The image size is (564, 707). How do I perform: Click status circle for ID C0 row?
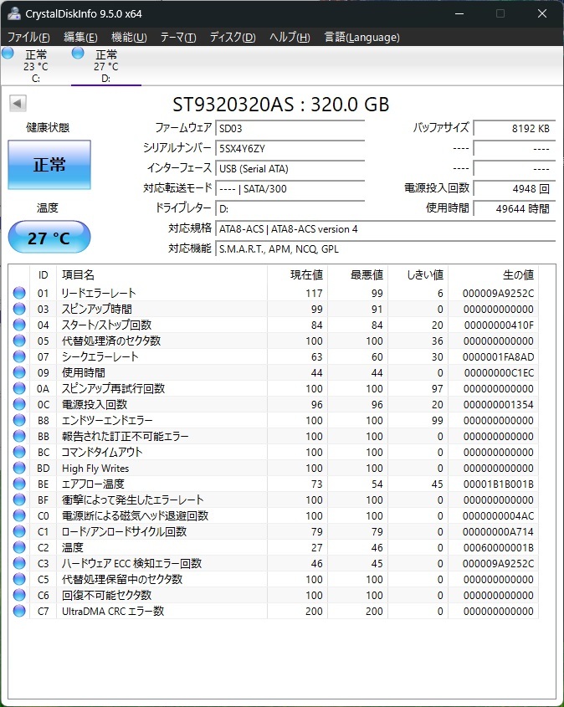pyautogui.click(x=19, y=515)
